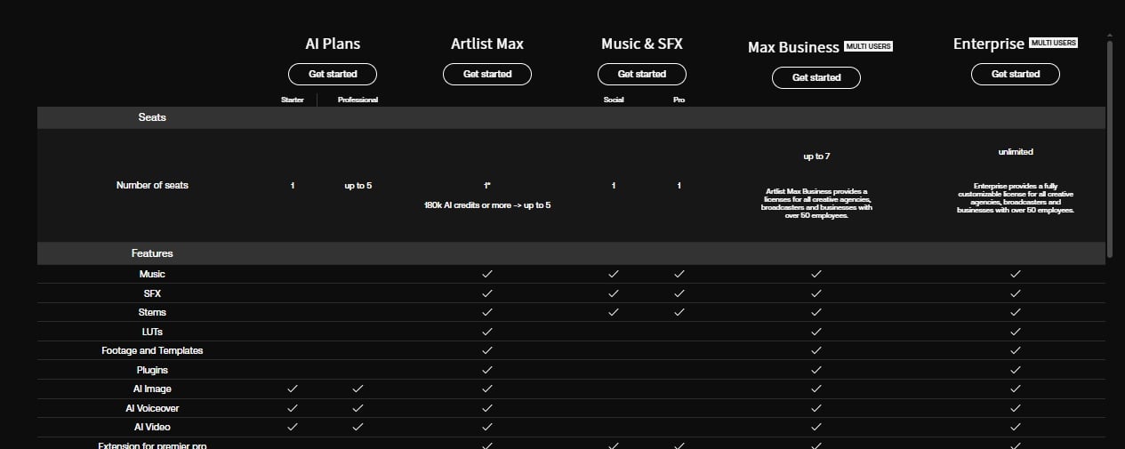Image resolution: width=1125 pixels, height=449 pixels.
Task: Click the AI Image row label
Action: pyautogui.click(x=152, y=389)
